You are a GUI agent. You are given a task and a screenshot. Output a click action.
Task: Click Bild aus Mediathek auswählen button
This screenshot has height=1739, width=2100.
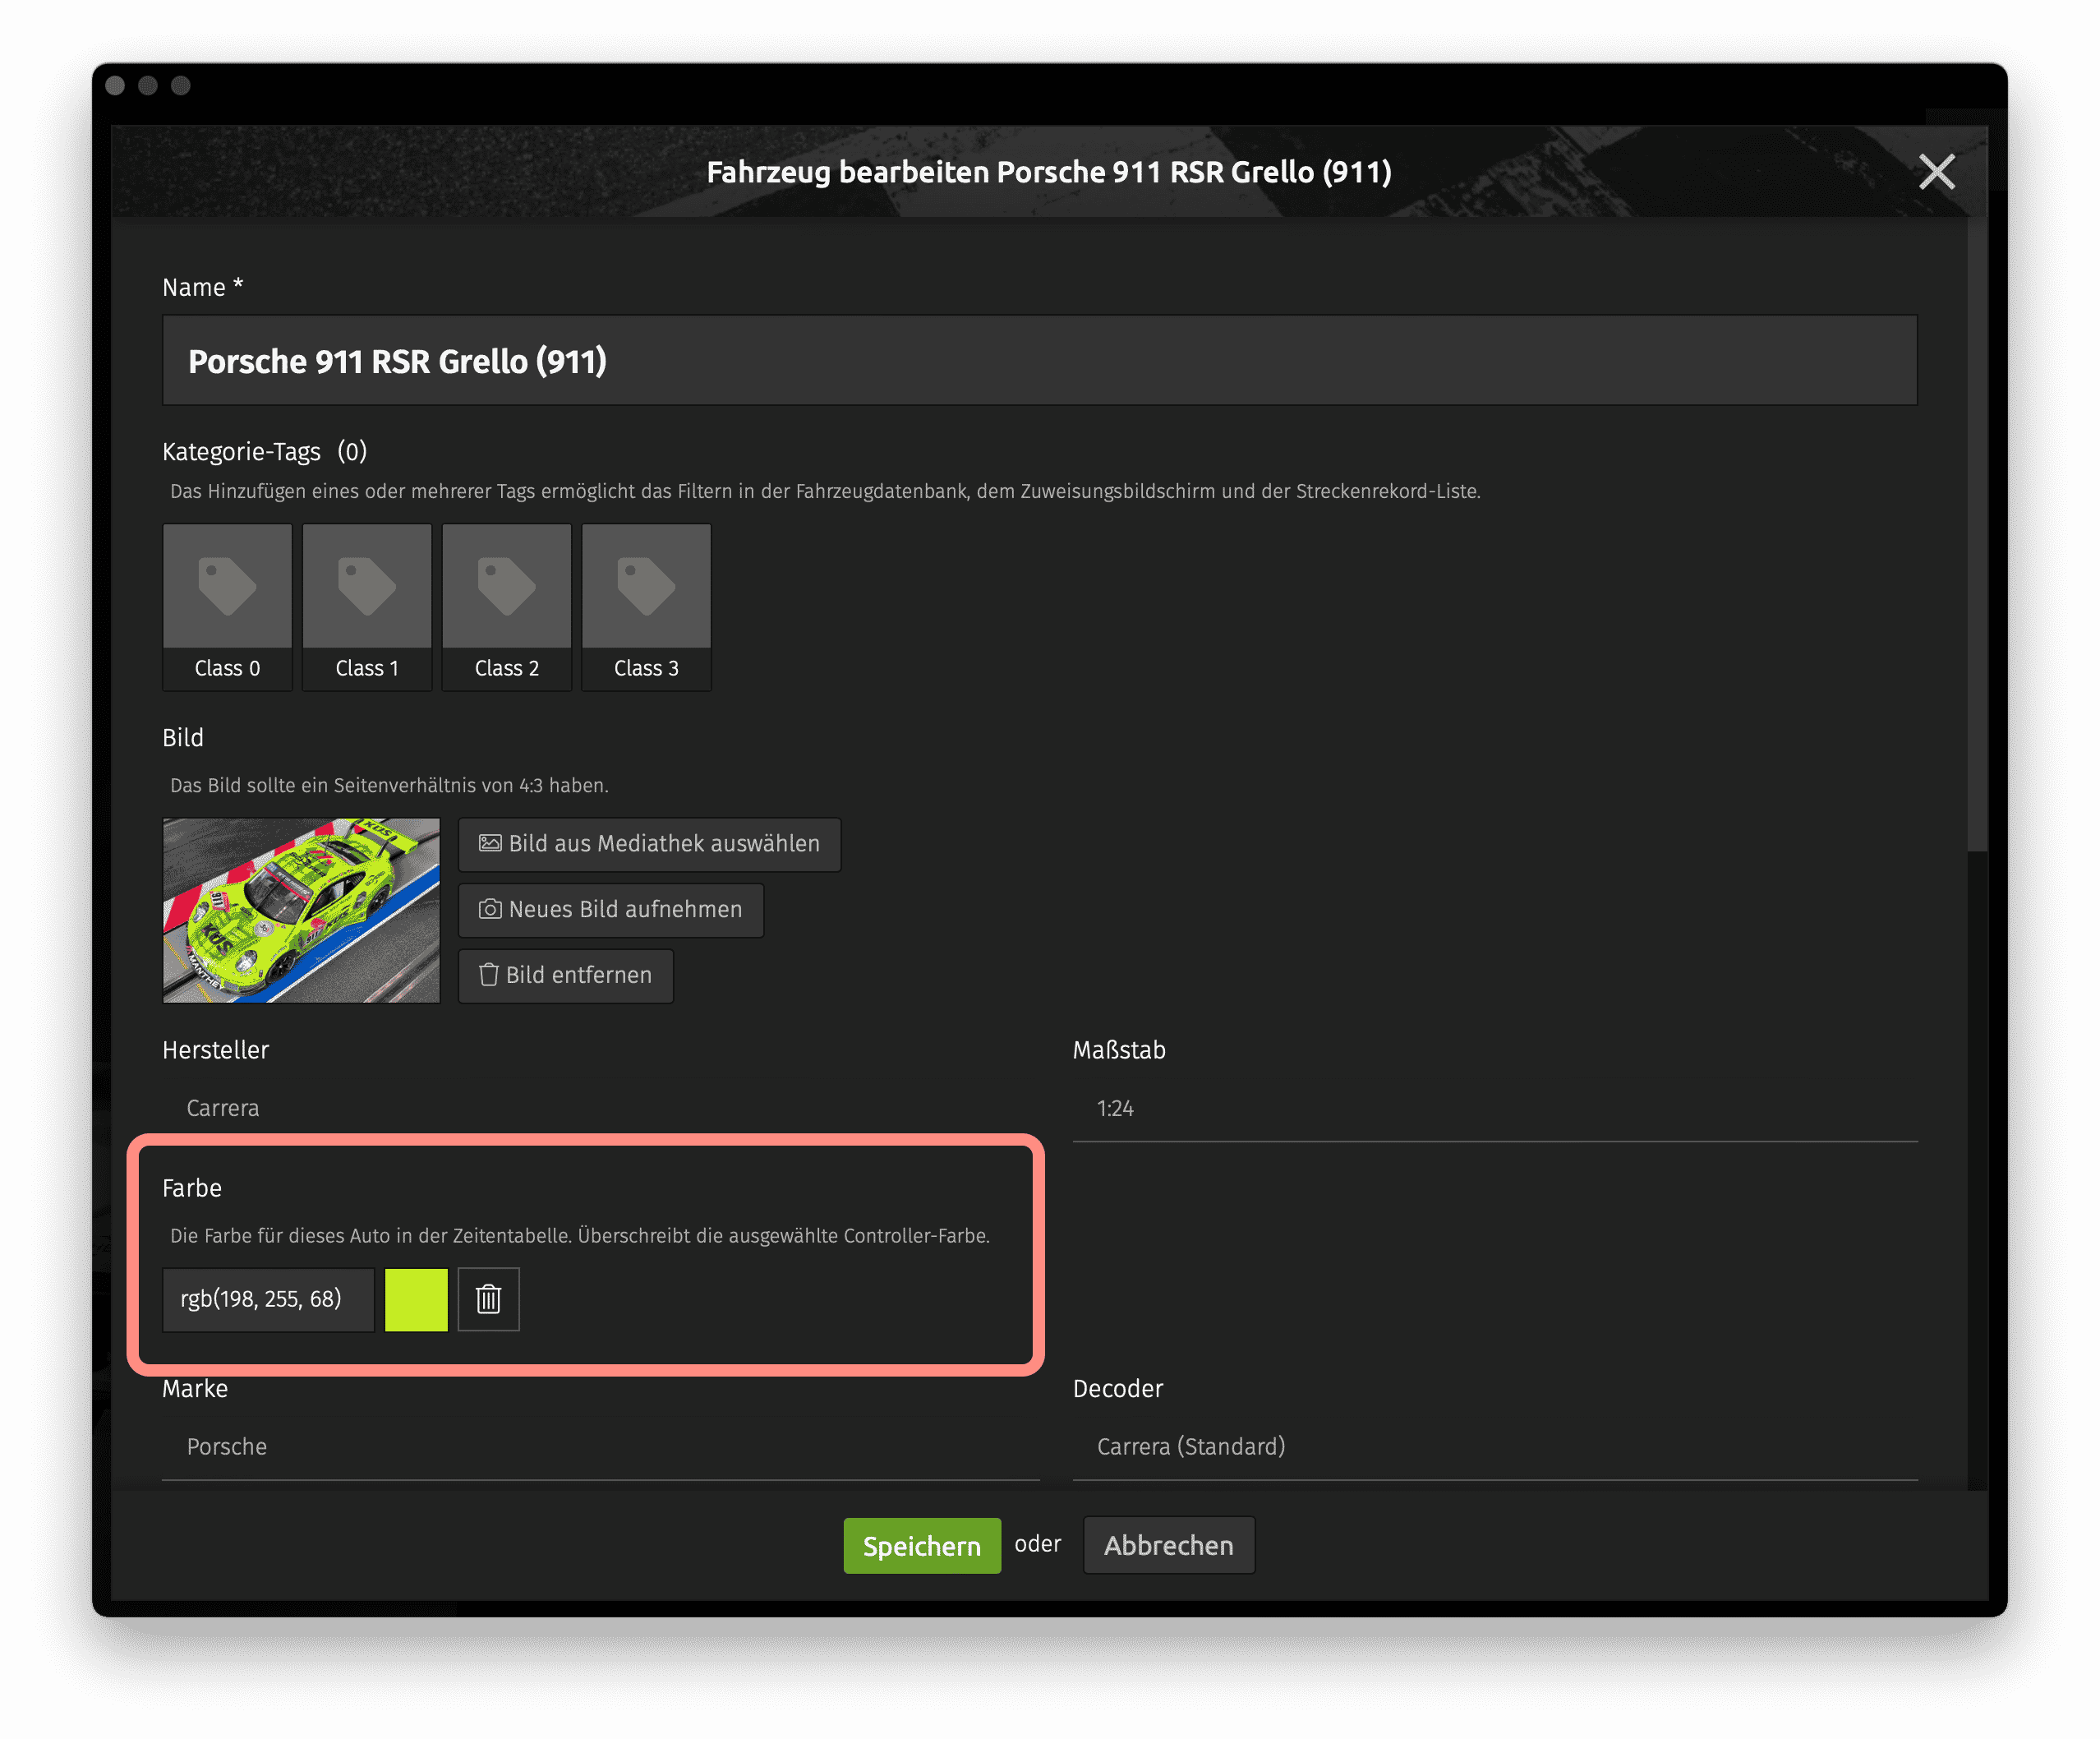(x=649, y=843)
